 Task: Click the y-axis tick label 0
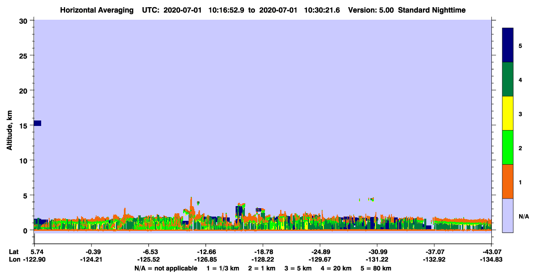tap(26, 230)
